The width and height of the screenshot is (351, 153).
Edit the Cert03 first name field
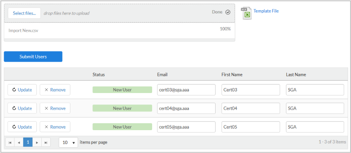click(251, 90)
